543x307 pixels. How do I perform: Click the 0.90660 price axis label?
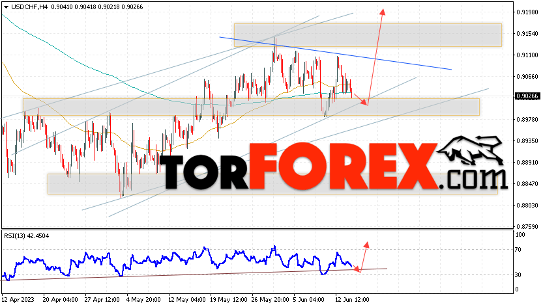click(x=527, y=76)
